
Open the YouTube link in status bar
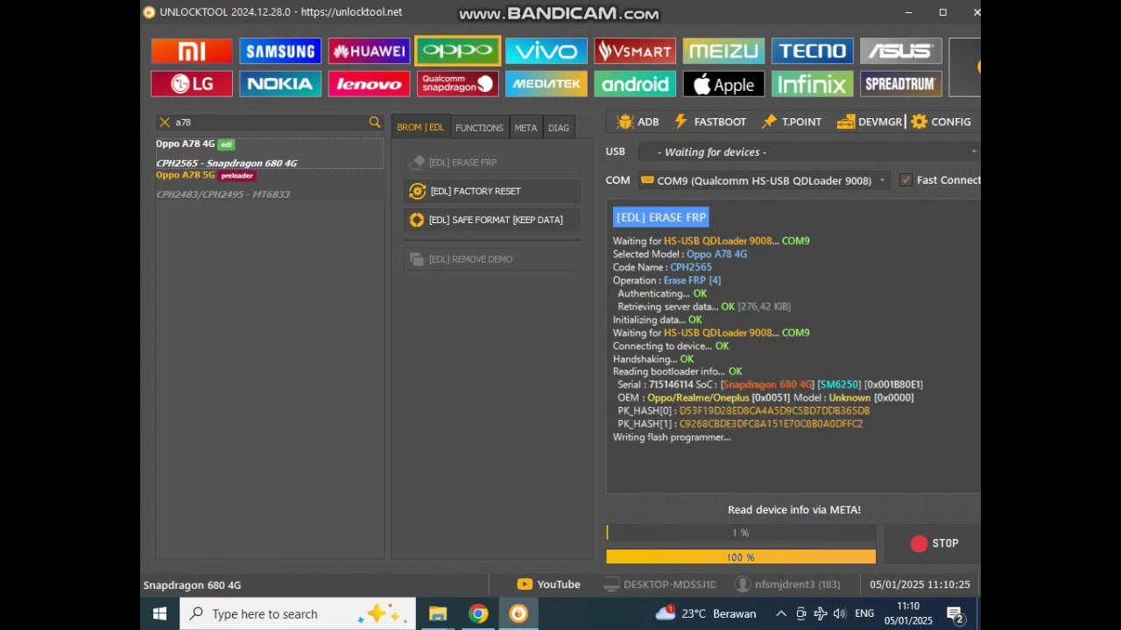(549, 584)
